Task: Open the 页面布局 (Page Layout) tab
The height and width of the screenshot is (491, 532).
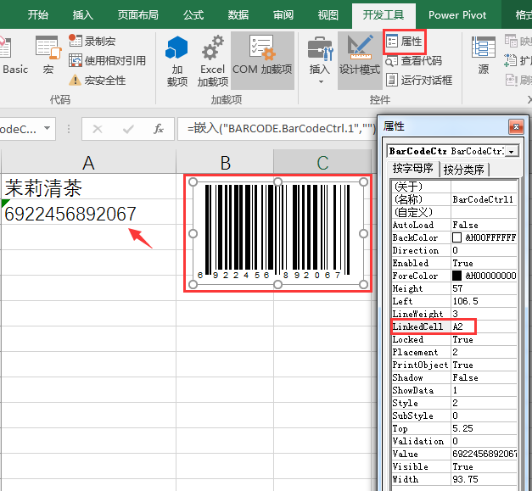Action: point(137,15)
